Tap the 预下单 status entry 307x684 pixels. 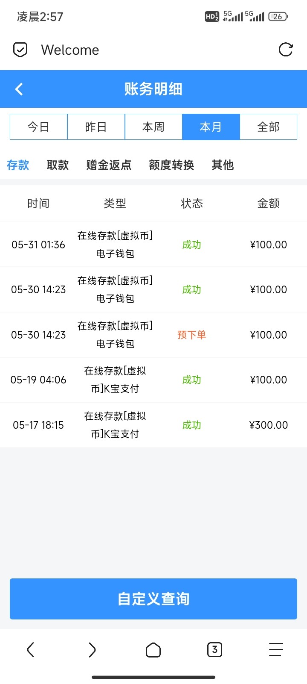click(x=191, y=335)
